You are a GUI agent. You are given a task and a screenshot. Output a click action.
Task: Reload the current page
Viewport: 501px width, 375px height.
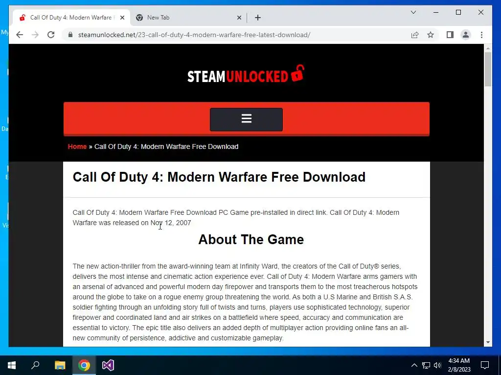(x=51, y=35)
